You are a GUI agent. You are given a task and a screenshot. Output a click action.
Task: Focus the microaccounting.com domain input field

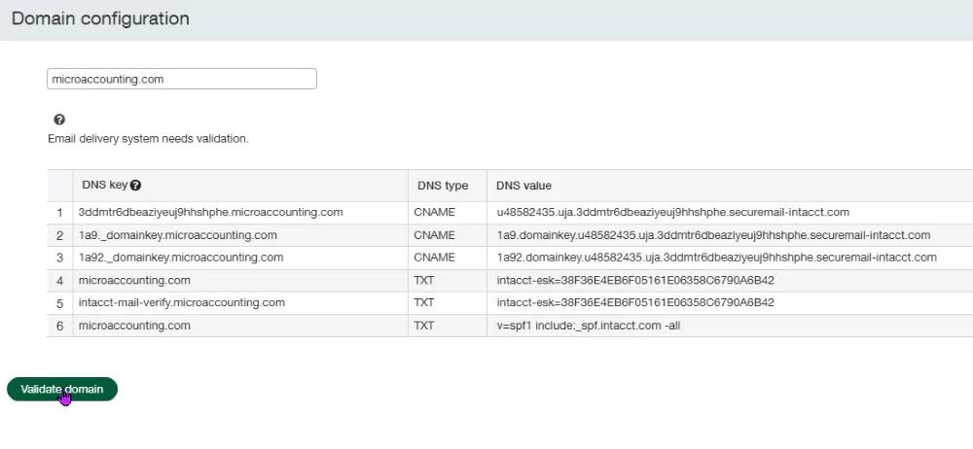click(181, 80)
